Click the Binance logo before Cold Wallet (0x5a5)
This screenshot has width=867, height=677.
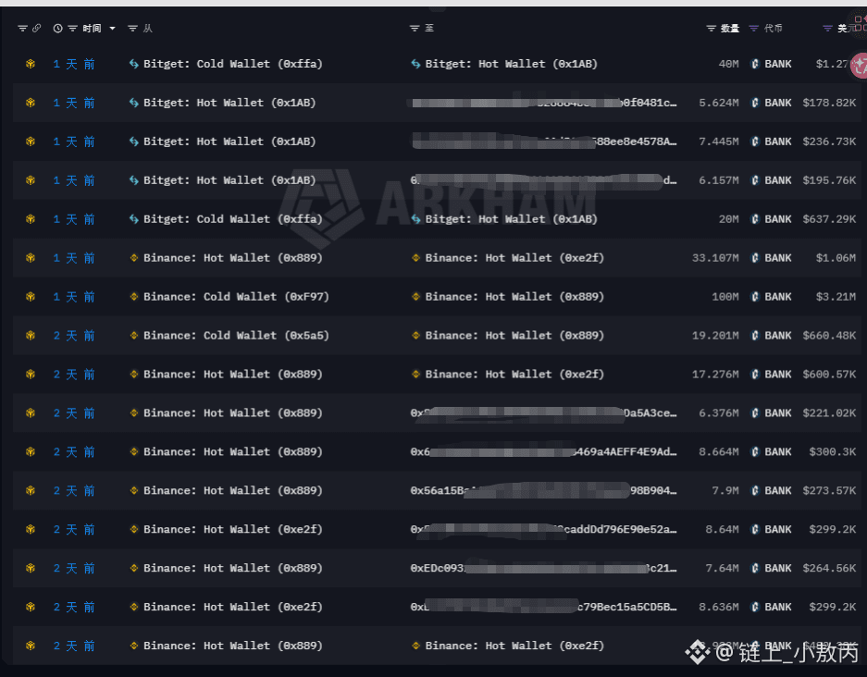(133, 336)
